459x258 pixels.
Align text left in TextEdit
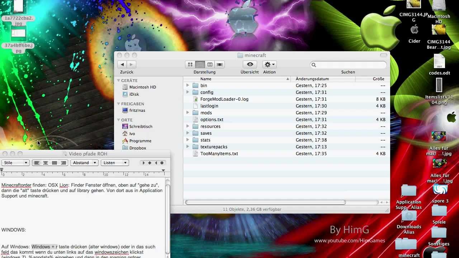tap(37, 163)
